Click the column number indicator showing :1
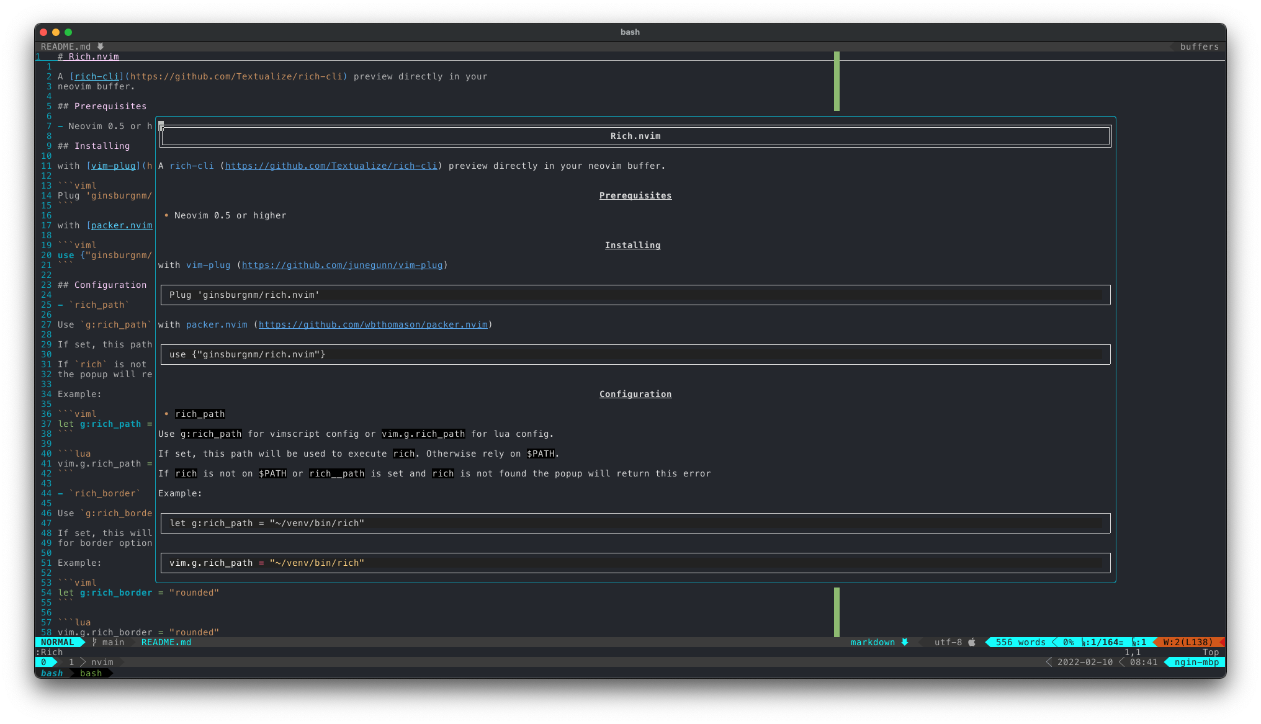This screenshot has width=1261, height=724. point(1139,642)
